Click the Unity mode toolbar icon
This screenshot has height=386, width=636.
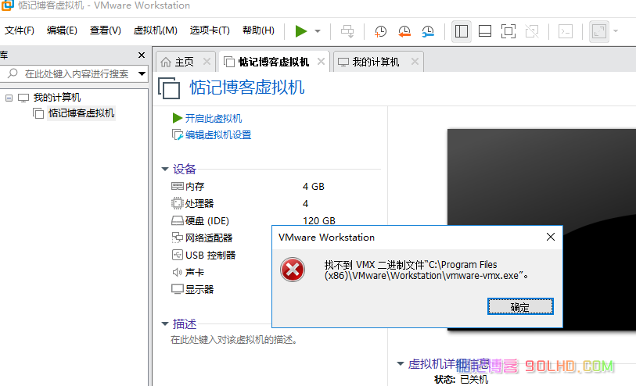532,31
